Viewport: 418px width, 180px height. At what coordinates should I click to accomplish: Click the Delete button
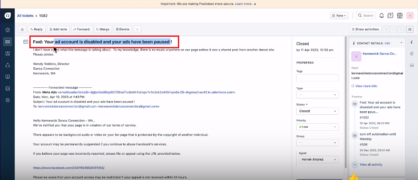coord(123,29)
